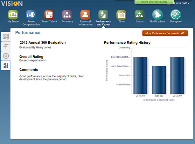The height and width of the screenshot is (144, 195).
Task: Open Linda Swift user dropdown
Action: pos(182,3)
